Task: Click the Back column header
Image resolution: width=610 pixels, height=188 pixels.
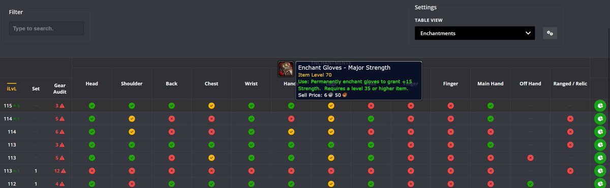Action: pyautogui.click(x=172, y=84)
